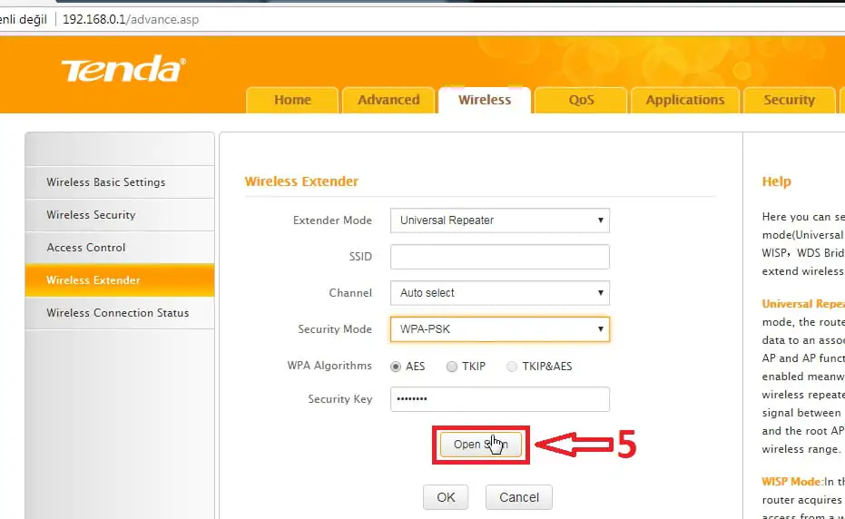Expand the Extender Mode dropdown
The image size is (845, 519).
pyautogui.click(x=499, y=220)
